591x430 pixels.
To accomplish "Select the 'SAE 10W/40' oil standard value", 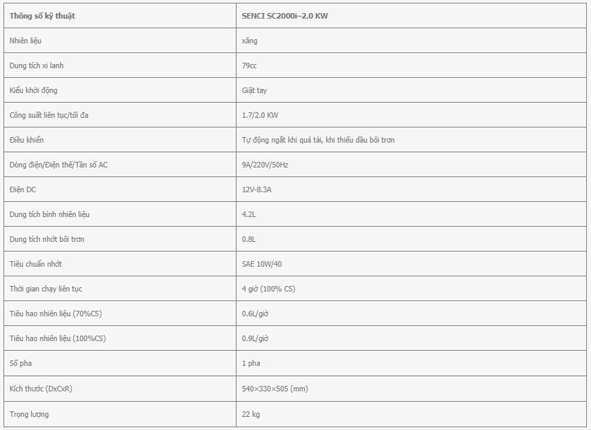I will pyautogui.click(x=262, y=264).
